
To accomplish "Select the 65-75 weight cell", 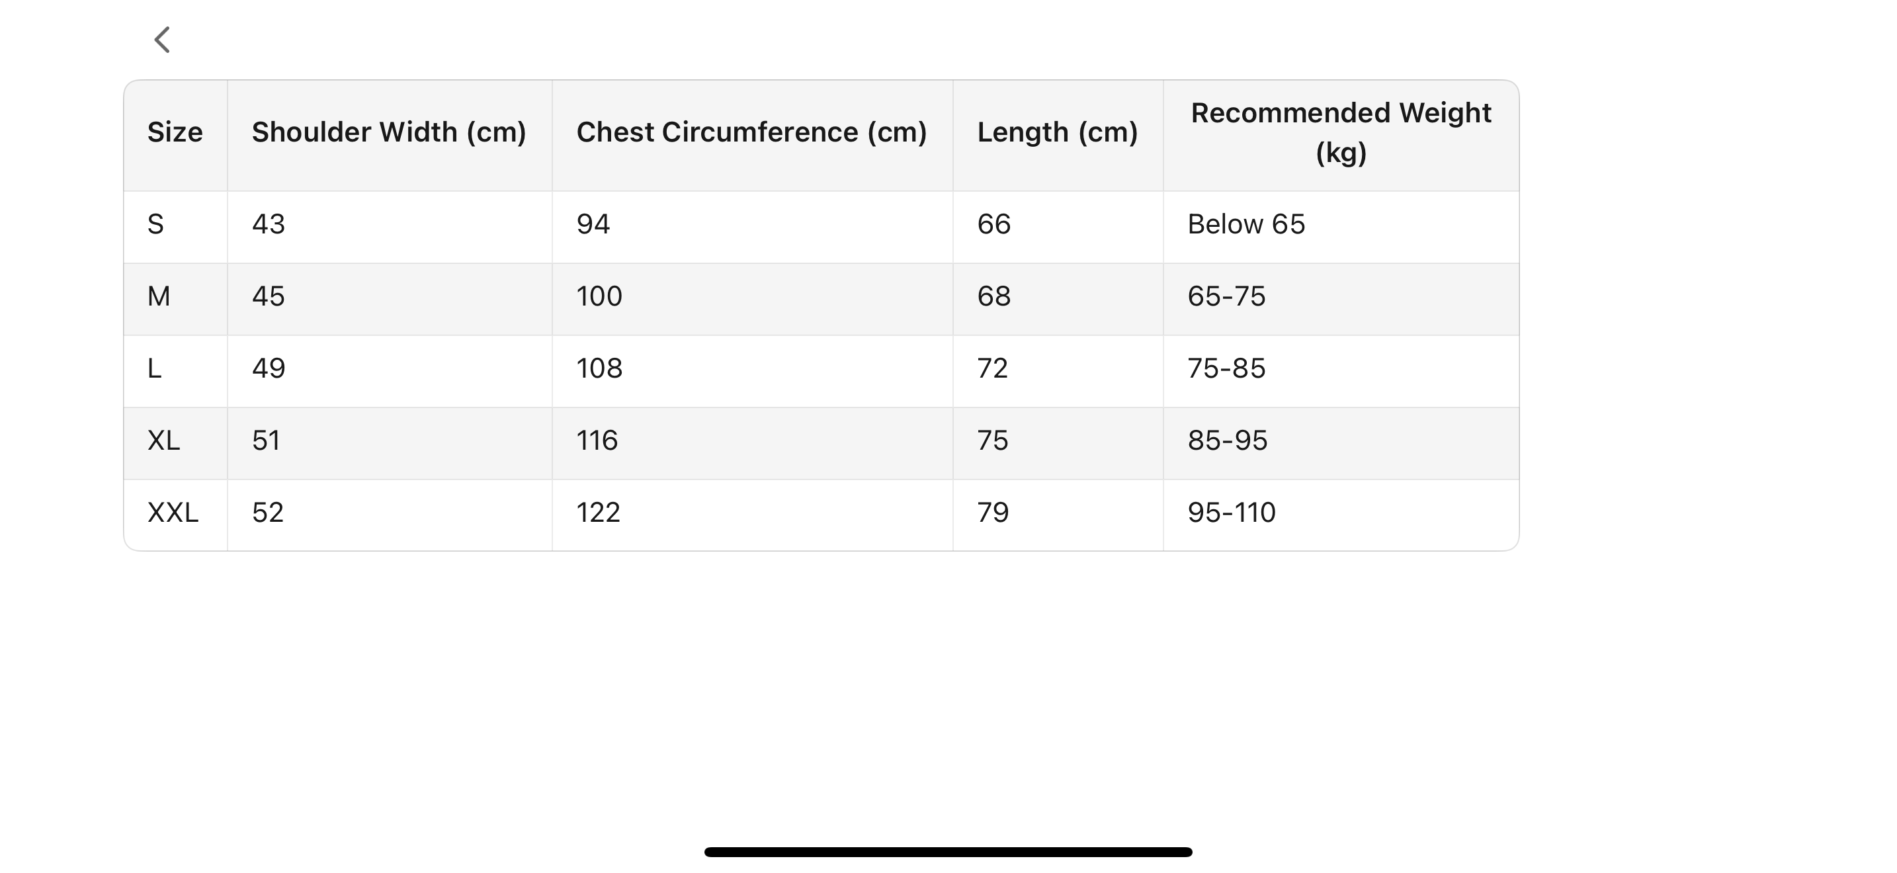I will coord(1226,297).
